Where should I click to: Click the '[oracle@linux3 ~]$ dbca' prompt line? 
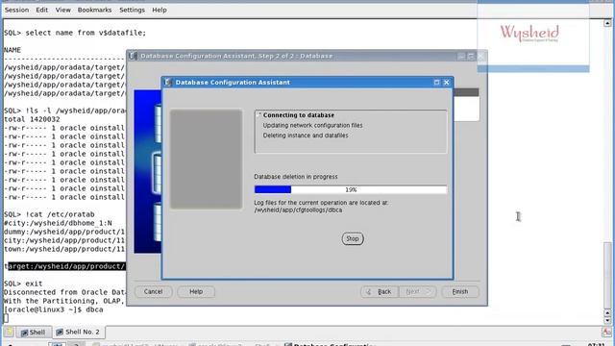coord(54,309)
